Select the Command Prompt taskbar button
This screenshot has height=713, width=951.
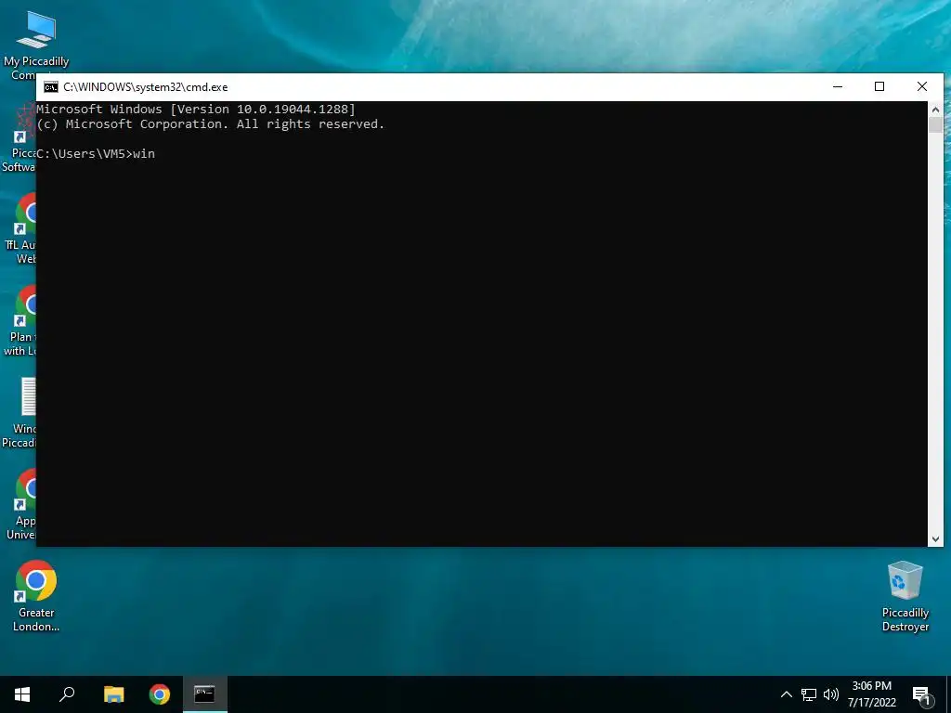coord(204,694)
